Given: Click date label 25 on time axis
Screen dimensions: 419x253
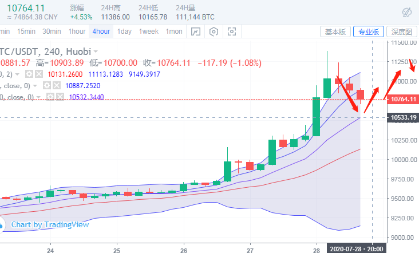Looking at the screenshot, I should click(x=117, y=251).
